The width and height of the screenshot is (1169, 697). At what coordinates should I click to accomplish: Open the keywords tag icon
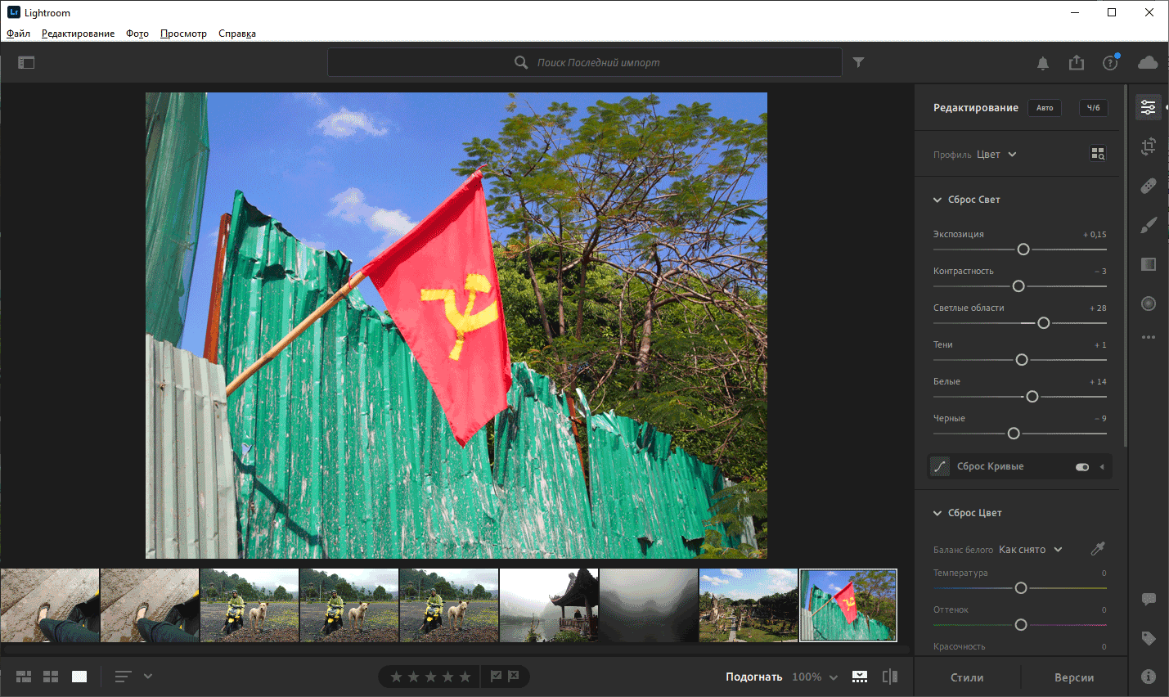click(x=1149, y=638)
